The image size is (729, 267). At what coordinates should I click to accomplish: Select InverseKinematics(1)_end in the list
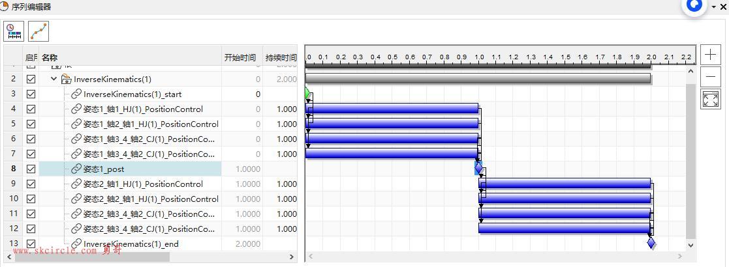[x=131, y=244]
